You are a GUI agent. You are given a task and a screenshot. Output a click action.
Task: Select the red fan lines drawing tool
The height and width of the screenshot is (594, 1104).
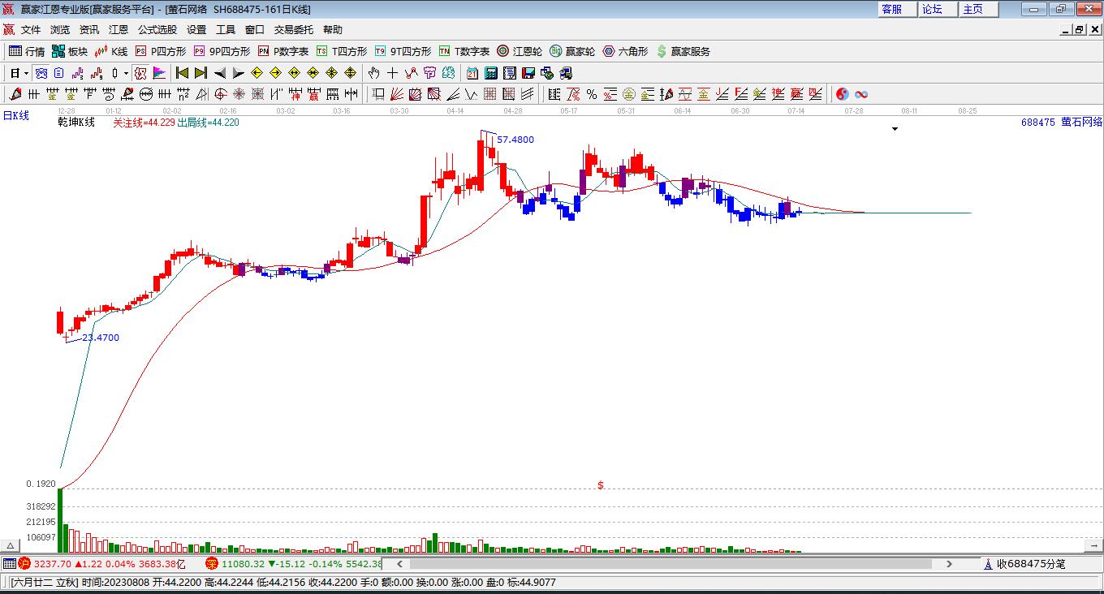pos(397,94)
